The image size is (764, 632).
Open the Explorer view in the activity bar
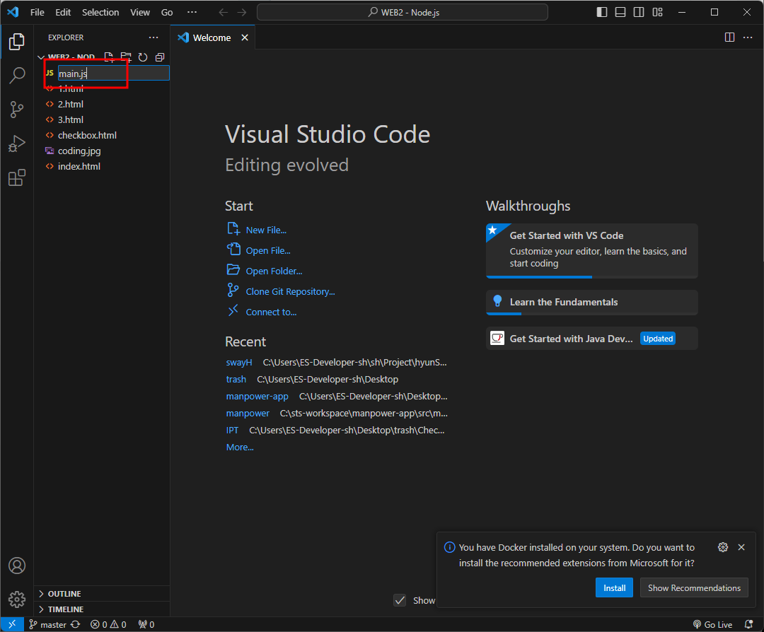coord(16,42)
